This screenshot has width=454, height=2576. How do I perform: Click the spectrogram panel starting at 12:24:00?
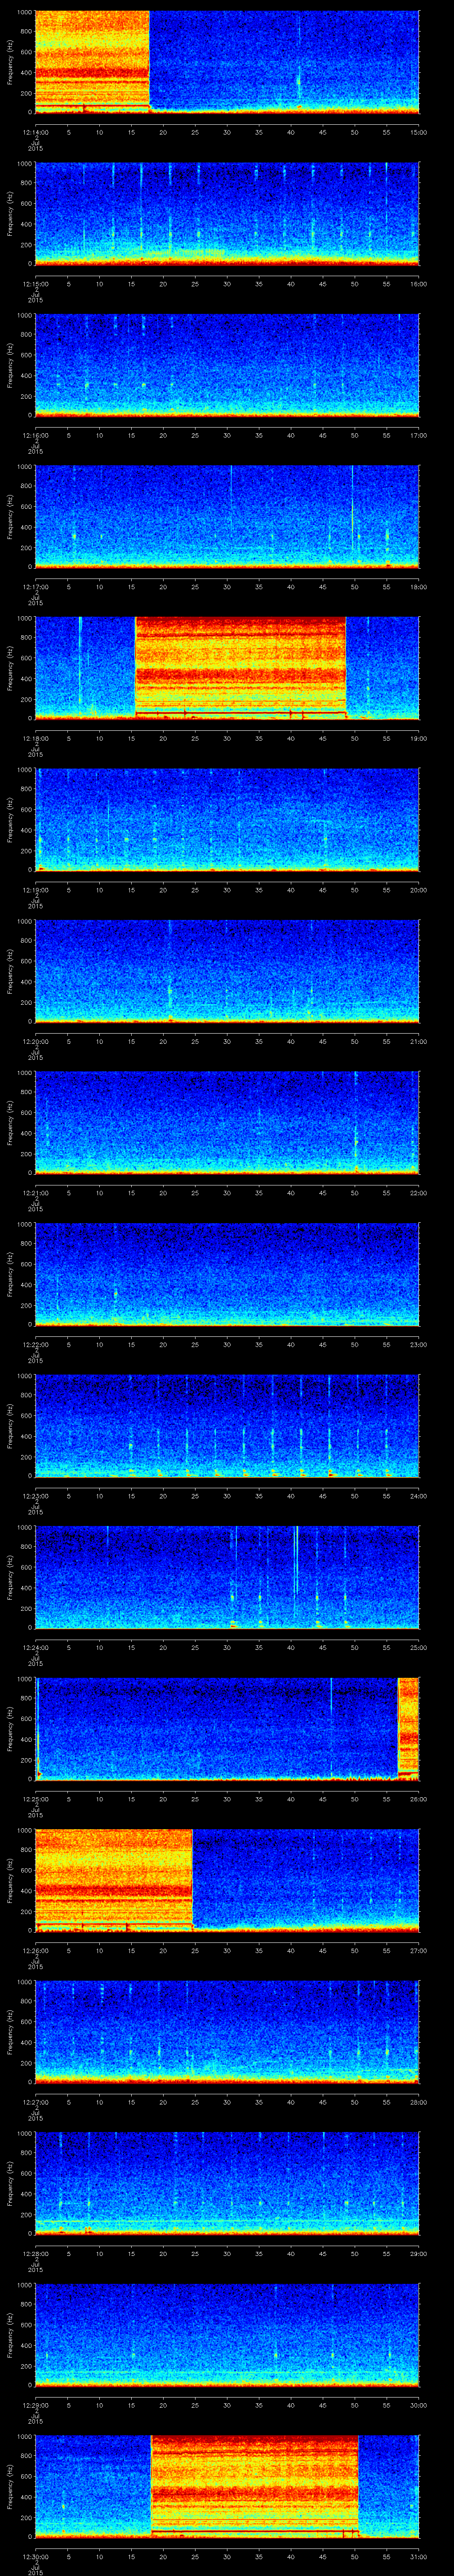(x=227, y=1577)
